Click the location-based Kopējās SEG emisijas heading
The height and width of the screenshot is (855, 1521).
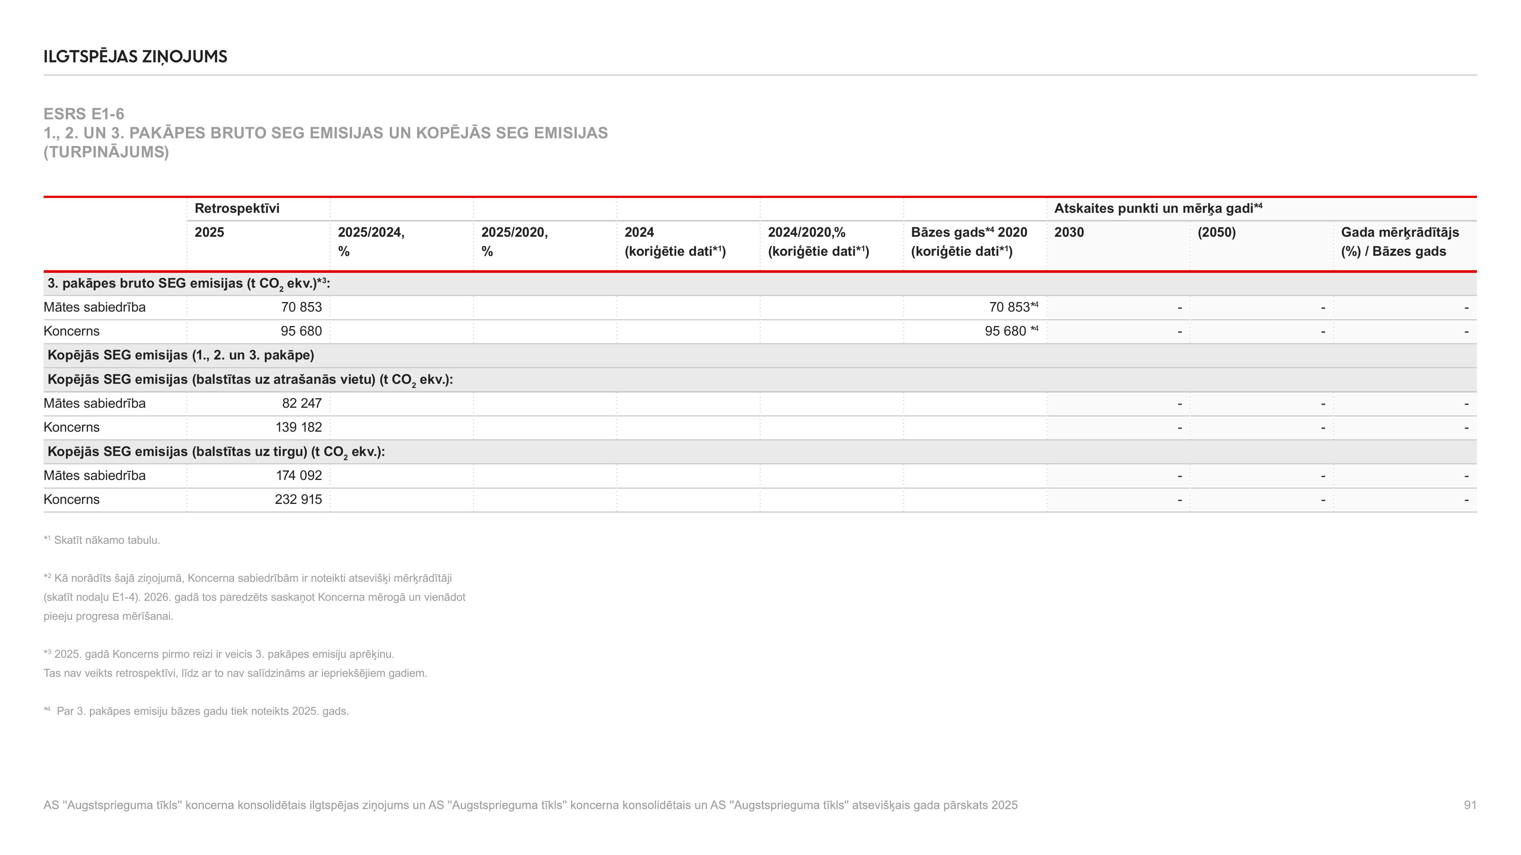[250, 380]
